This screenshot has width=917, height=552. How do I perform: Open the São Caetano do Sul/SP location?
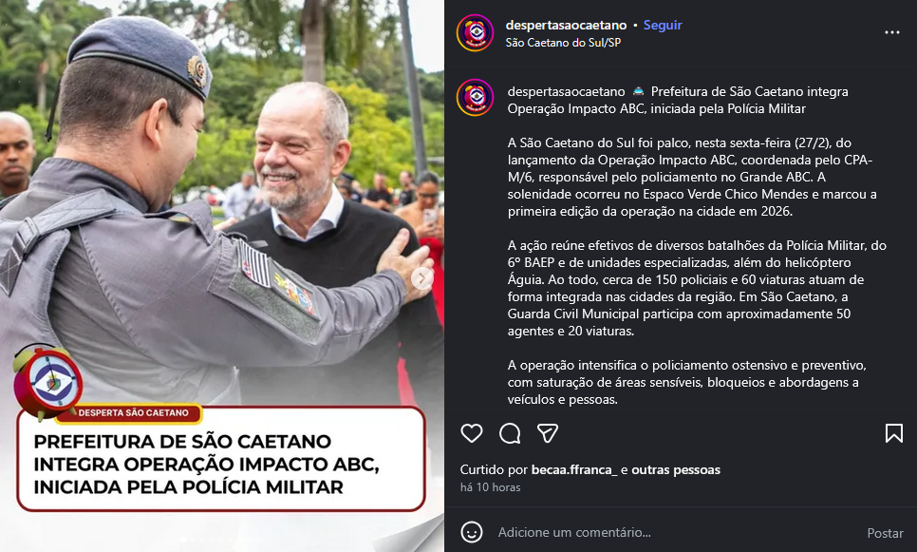tap(563, 43)
